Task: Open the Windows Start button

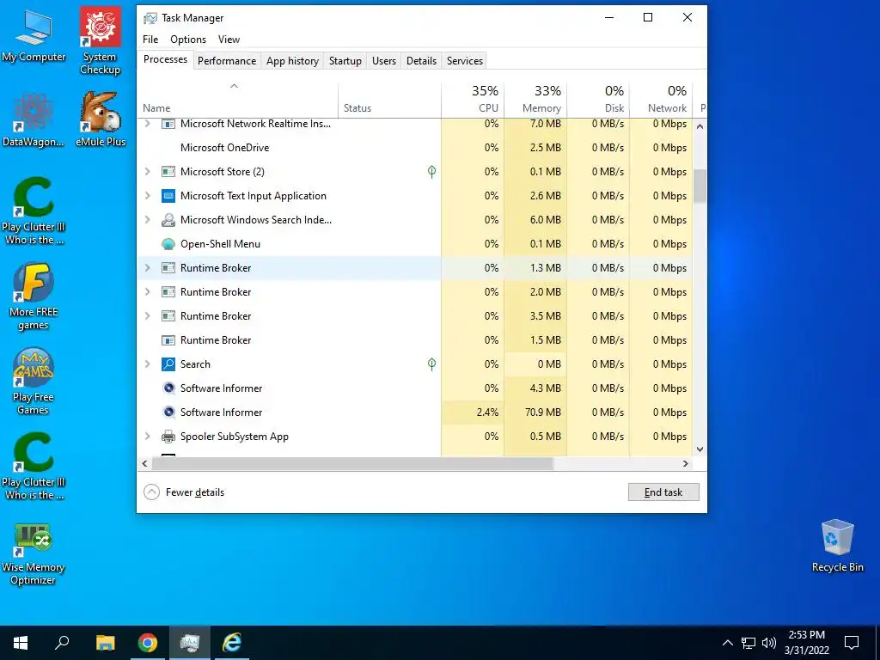Action: point(21,643)
